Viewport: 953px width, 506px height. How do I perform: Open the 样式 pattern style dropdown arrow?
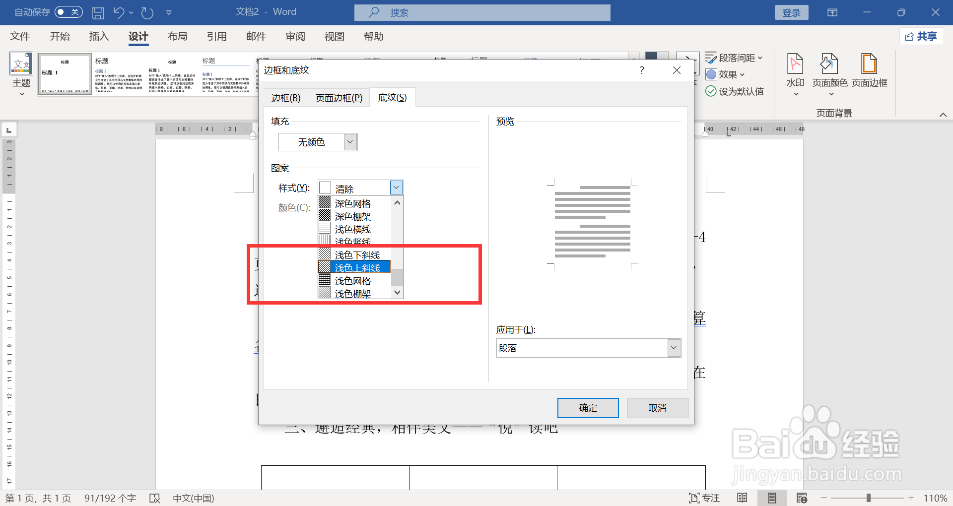tap(396, 188)
